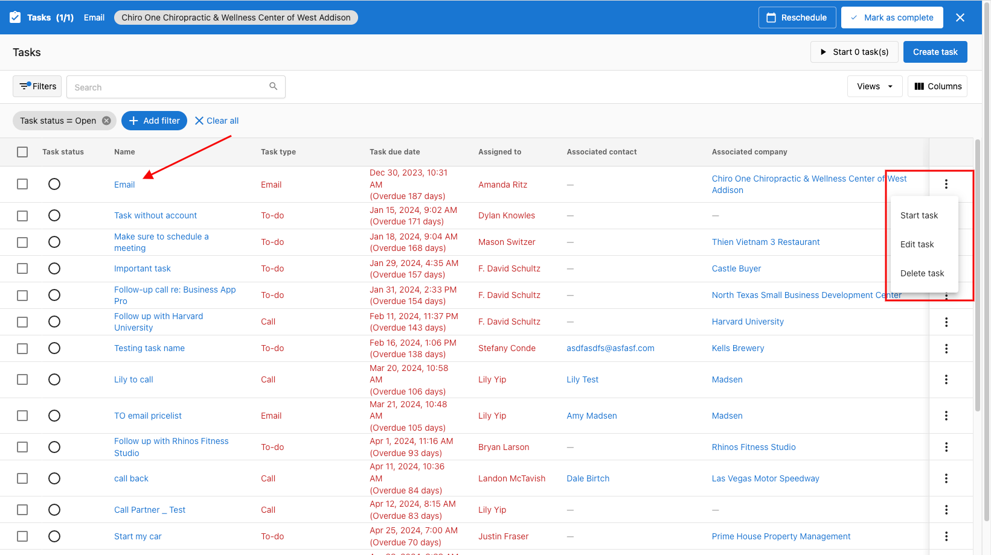Click Clear all filters link
This screenshot has width=991, height=555.
[217, 121]
